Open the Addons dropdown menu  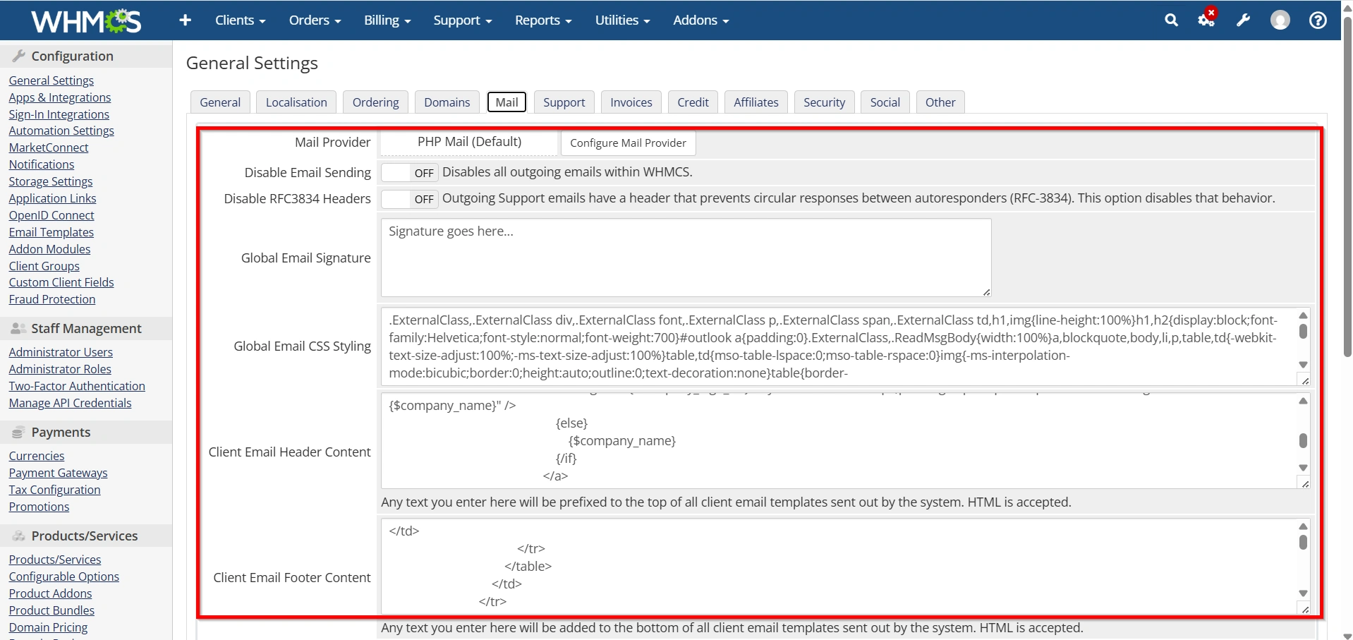point(700,20)
